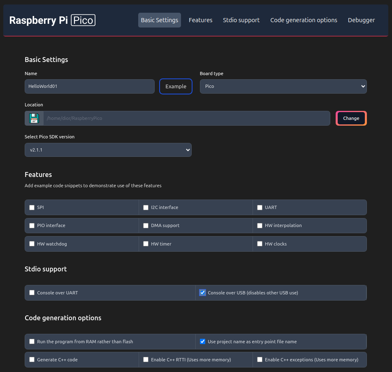Go to the Debugger tab
The image size is (392, 372).
tap(361, 20)
